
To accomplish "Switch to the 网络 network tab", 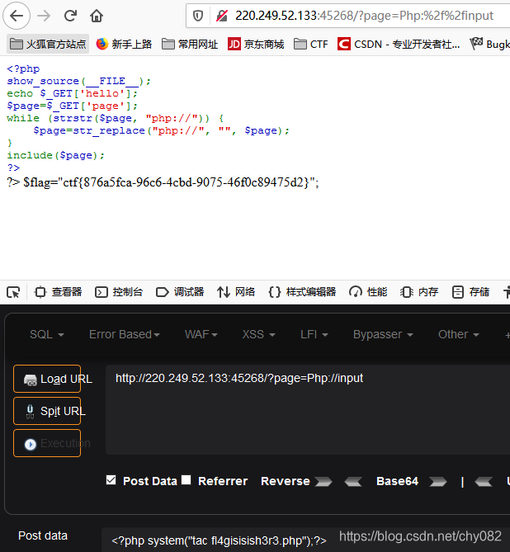I will pyautogui.click(x=236, y=292).
